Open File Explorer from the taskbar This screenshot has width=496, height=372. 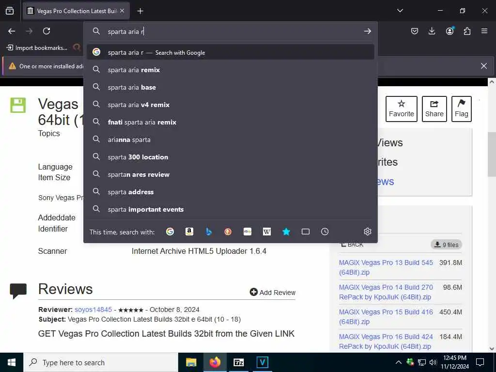[x=191, y=362]
